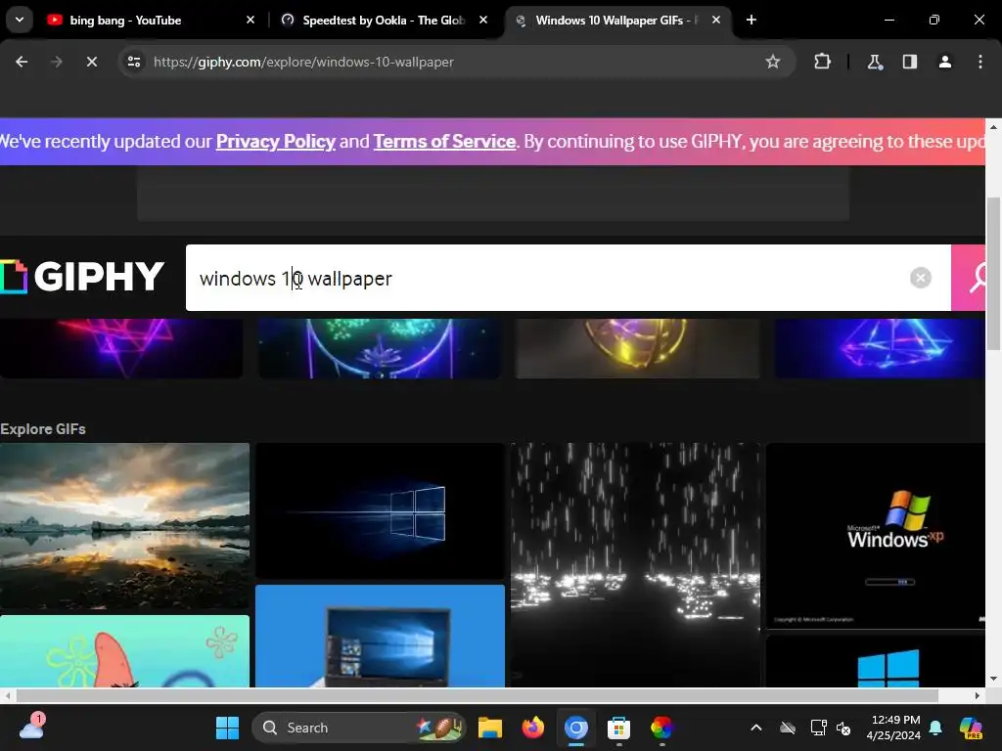Open the colorful circular app in taskbar

(662, 728)
